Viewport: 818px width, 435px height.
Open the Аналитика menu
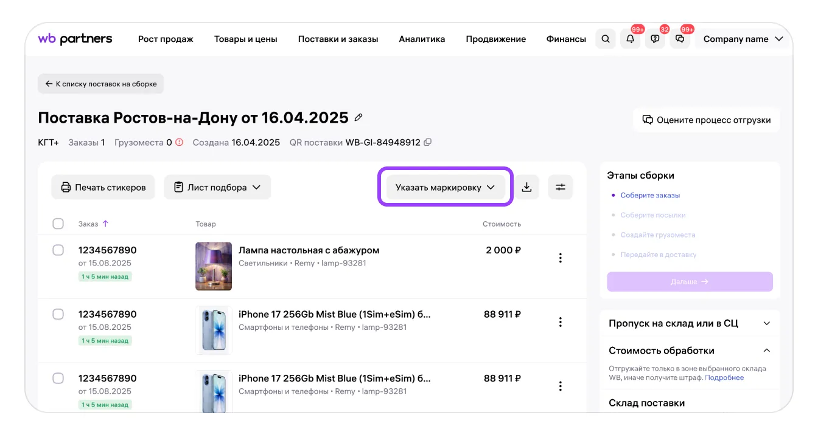422,39
